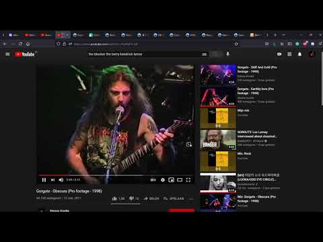The width and height of the screenshot is (323, 242).
Task: Open the tracking protection shield
Action: [x=59, y=44]
